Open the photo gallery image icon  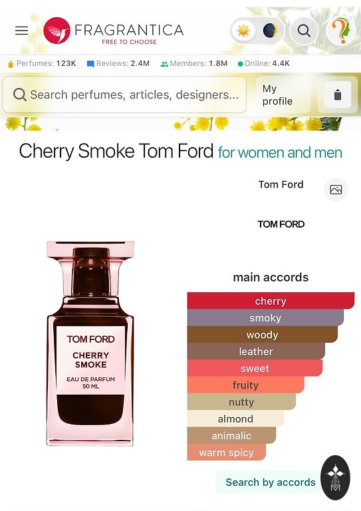(336, 190)
